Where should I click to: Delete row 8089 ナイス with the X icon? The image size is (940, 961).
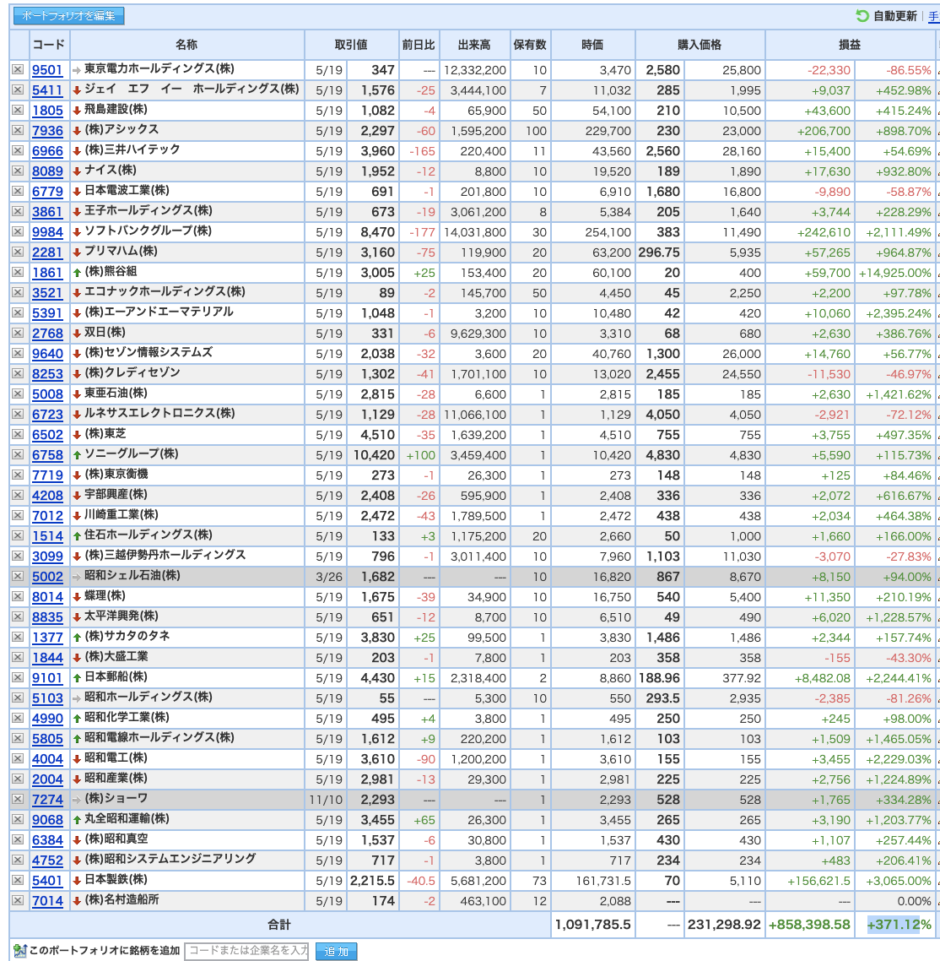coord(18,171)
